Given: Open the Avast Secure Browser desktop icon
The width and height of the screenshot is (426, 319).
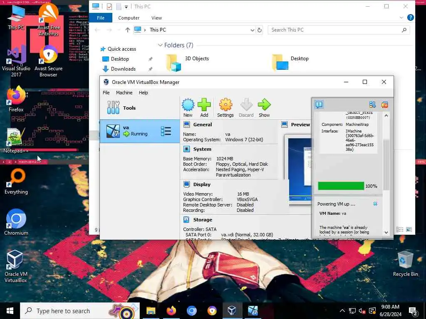Looking at the screenshot, I should (48, 61).
